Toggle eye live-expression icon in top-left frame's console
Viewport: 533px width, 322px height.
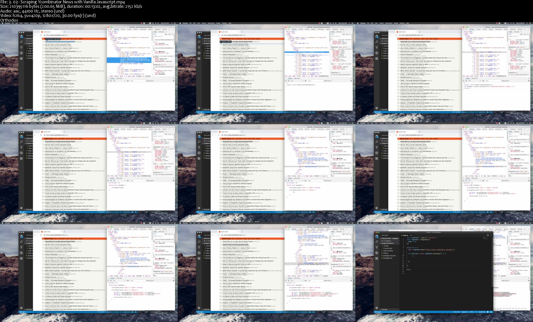[128, 81]
